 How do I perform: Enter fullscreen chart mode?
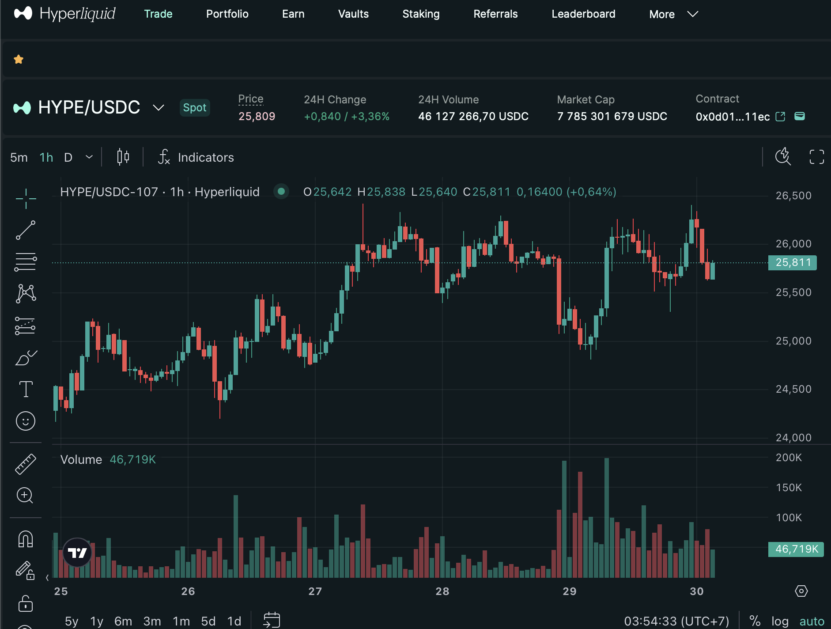coord(816,157)
